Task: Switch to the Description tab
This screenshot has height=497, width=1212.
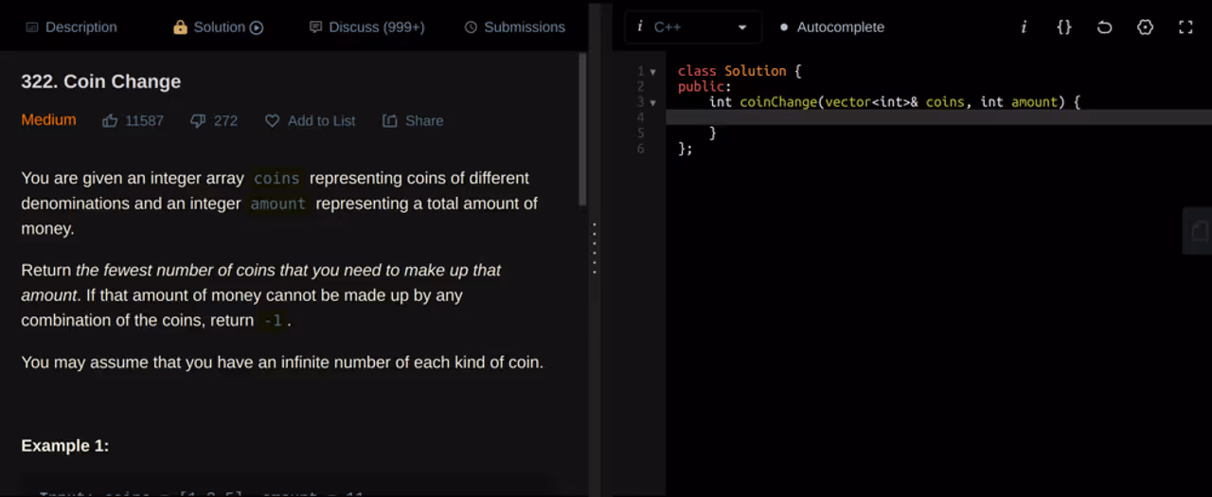Action: (x=71, y=27)
